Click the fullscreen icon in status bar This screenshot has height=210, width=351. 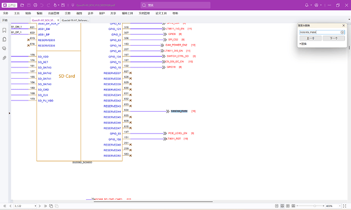tap(345, 206)
